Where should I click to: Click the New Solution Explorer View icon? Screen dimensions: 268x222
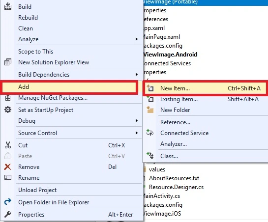pyautogui.click(x=8, y=62)
